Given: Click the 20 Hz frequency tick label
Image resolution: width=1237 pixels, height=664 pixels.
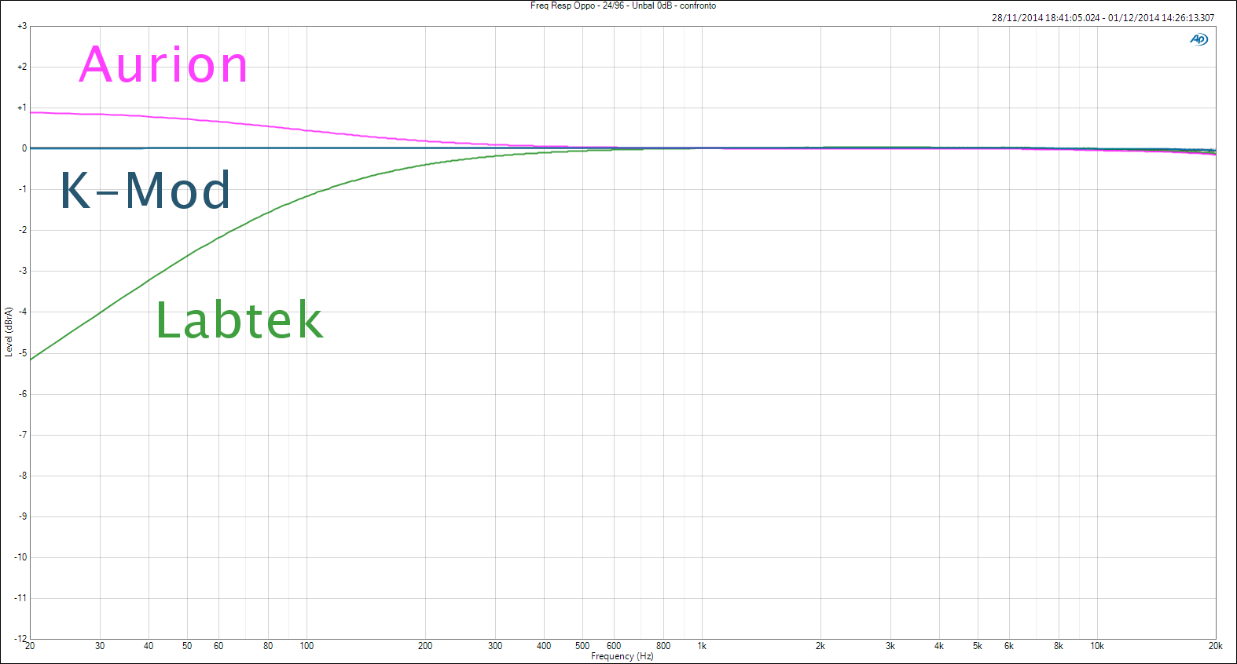Looking at the screenshot, I should click(30, 646).
